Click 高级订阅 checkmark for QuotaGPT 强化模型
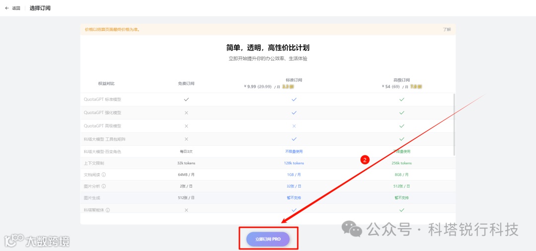The image size is (536, 251). pyautogui.click(x=402, y=113)
